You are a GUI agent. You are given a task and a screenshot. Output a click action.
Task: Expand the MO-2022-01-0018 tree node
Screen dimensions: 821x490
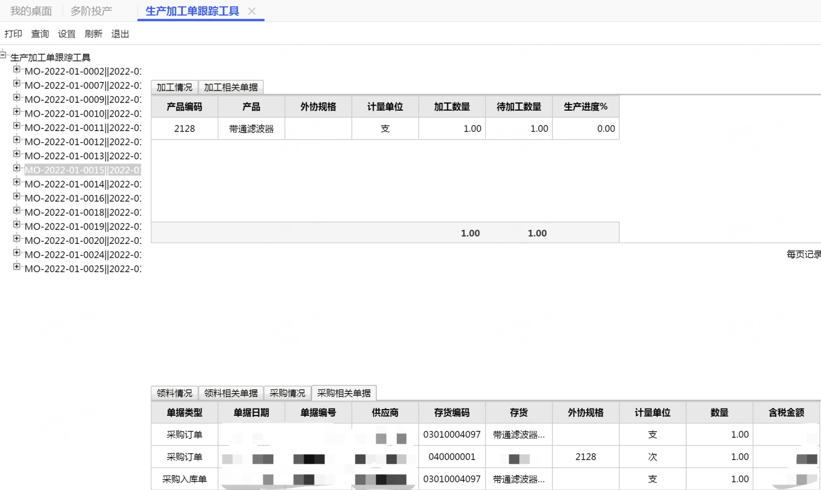tap(17, 210)
